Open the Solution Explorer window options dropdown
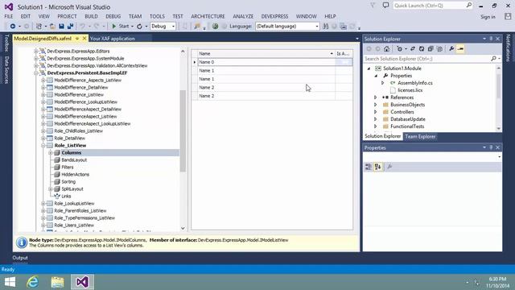Screen dimensions: 515x290 [x=484, y=39]
